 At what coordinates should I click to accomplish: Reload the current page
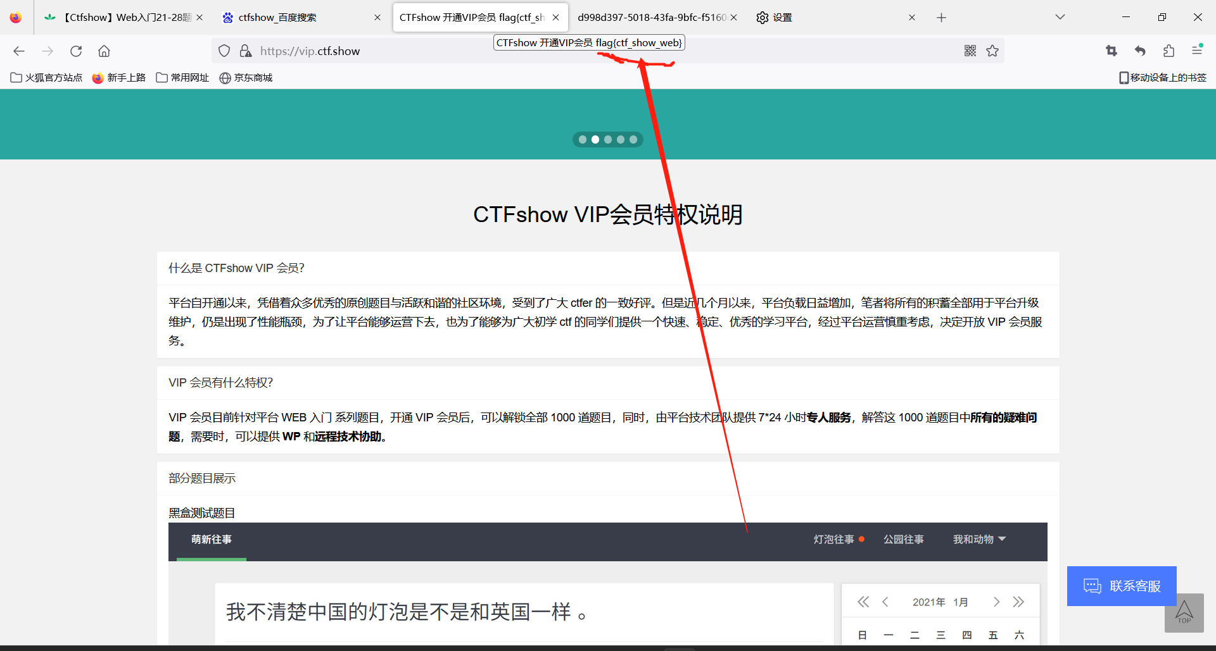pyautogui.click(x=76, y=51)
